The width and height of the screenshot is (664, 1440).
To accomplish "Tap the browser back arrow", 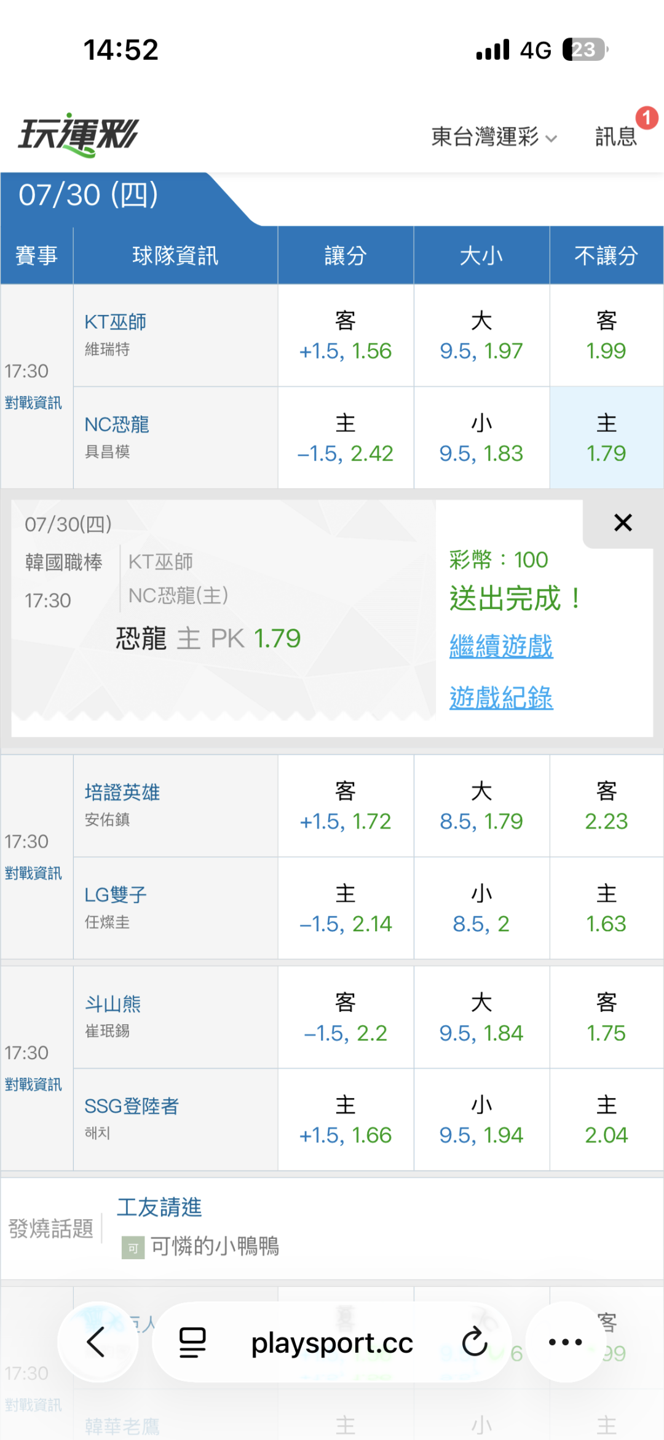I will [x=97, y=1342].
